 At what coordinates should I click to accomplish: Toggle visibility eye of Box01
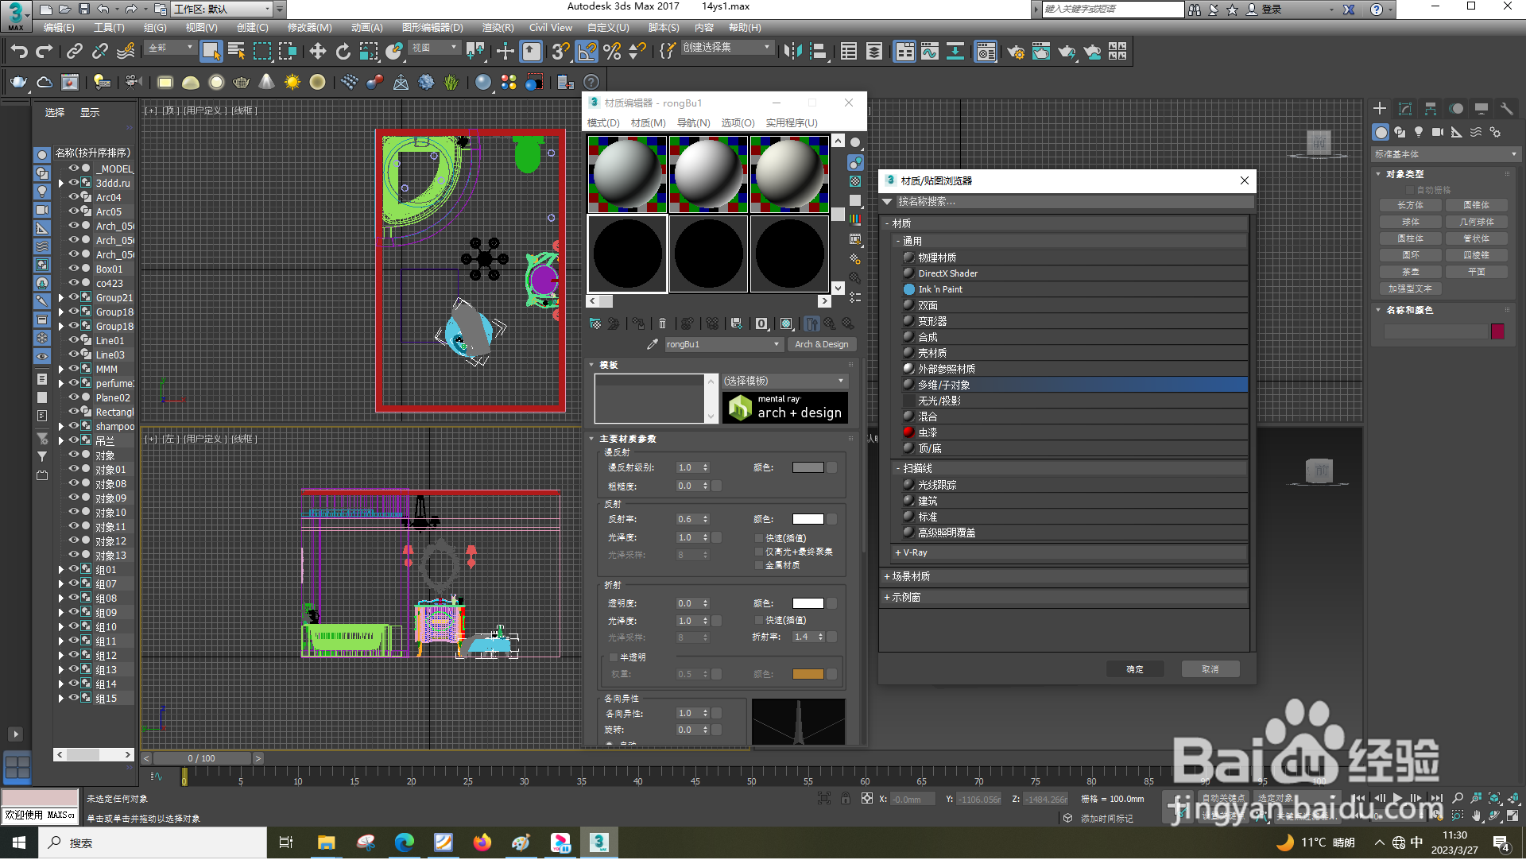point(73,269)
